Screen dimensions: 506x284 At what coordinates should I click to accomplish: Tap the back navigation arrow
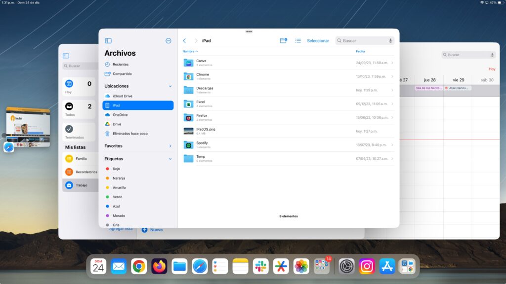coord(185,41)
